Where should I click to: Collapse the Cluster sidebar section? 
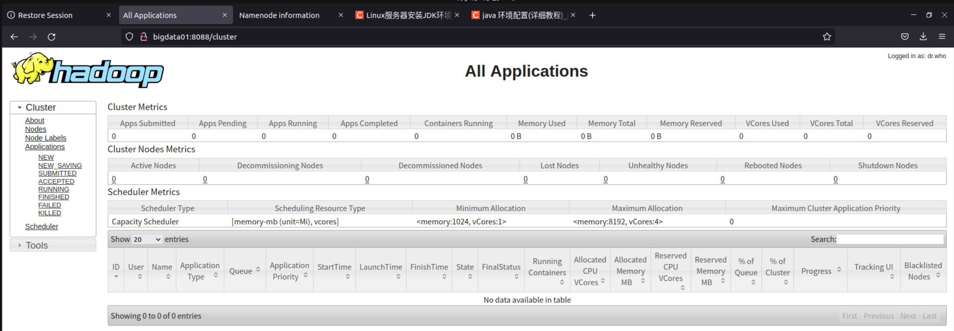(x=53, y=107)
